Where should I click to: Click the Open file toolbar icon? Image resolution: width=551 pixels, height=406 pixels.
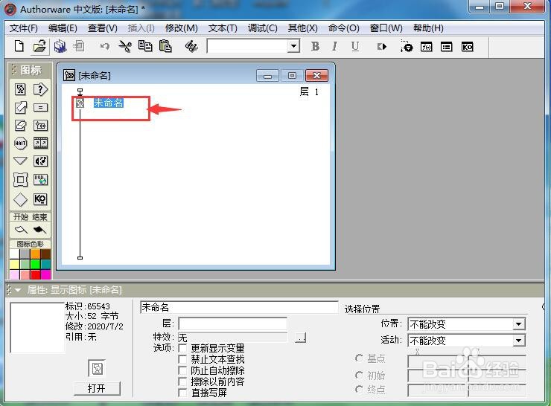pyautogui.click(x=39, y=46)
